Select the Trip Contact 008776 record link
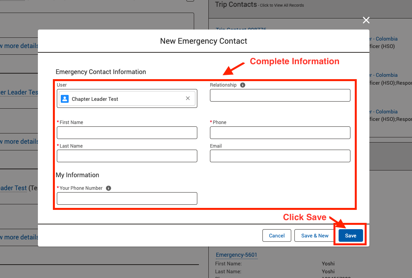This screenshot has width=412, height=278. click(x=241, y=30)
